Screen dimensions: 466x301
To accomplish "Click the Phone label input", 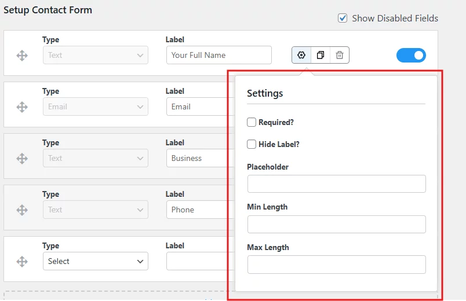I will coord(201,210).
